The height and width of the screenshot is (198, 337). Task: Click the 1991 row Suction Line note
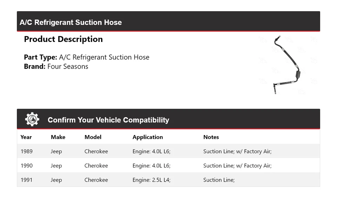[x=219, y=180]
